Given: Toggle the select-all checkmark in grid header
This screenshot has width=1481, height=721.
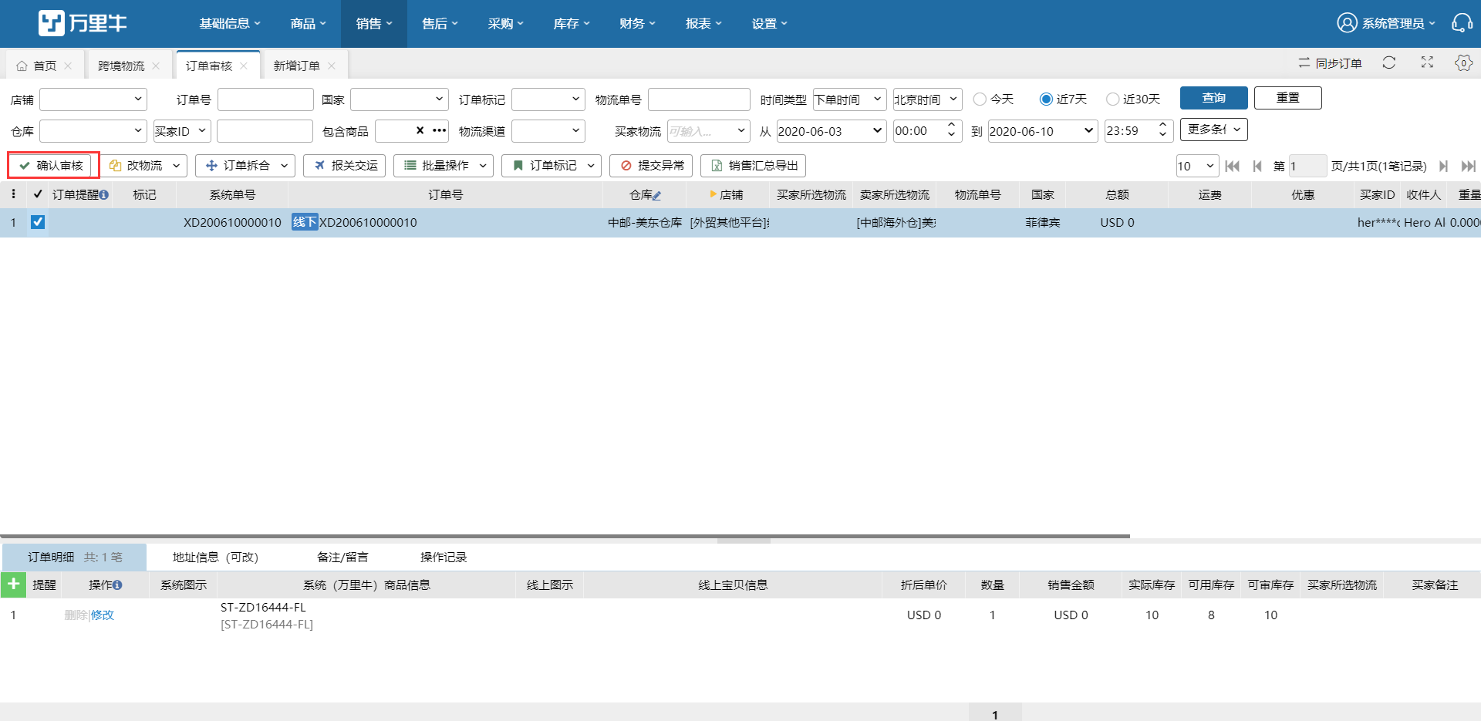Looking at the screenshot, I should [x=38, y=194].
